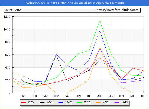Click the 200 y-axis value

tap(8, 80)
